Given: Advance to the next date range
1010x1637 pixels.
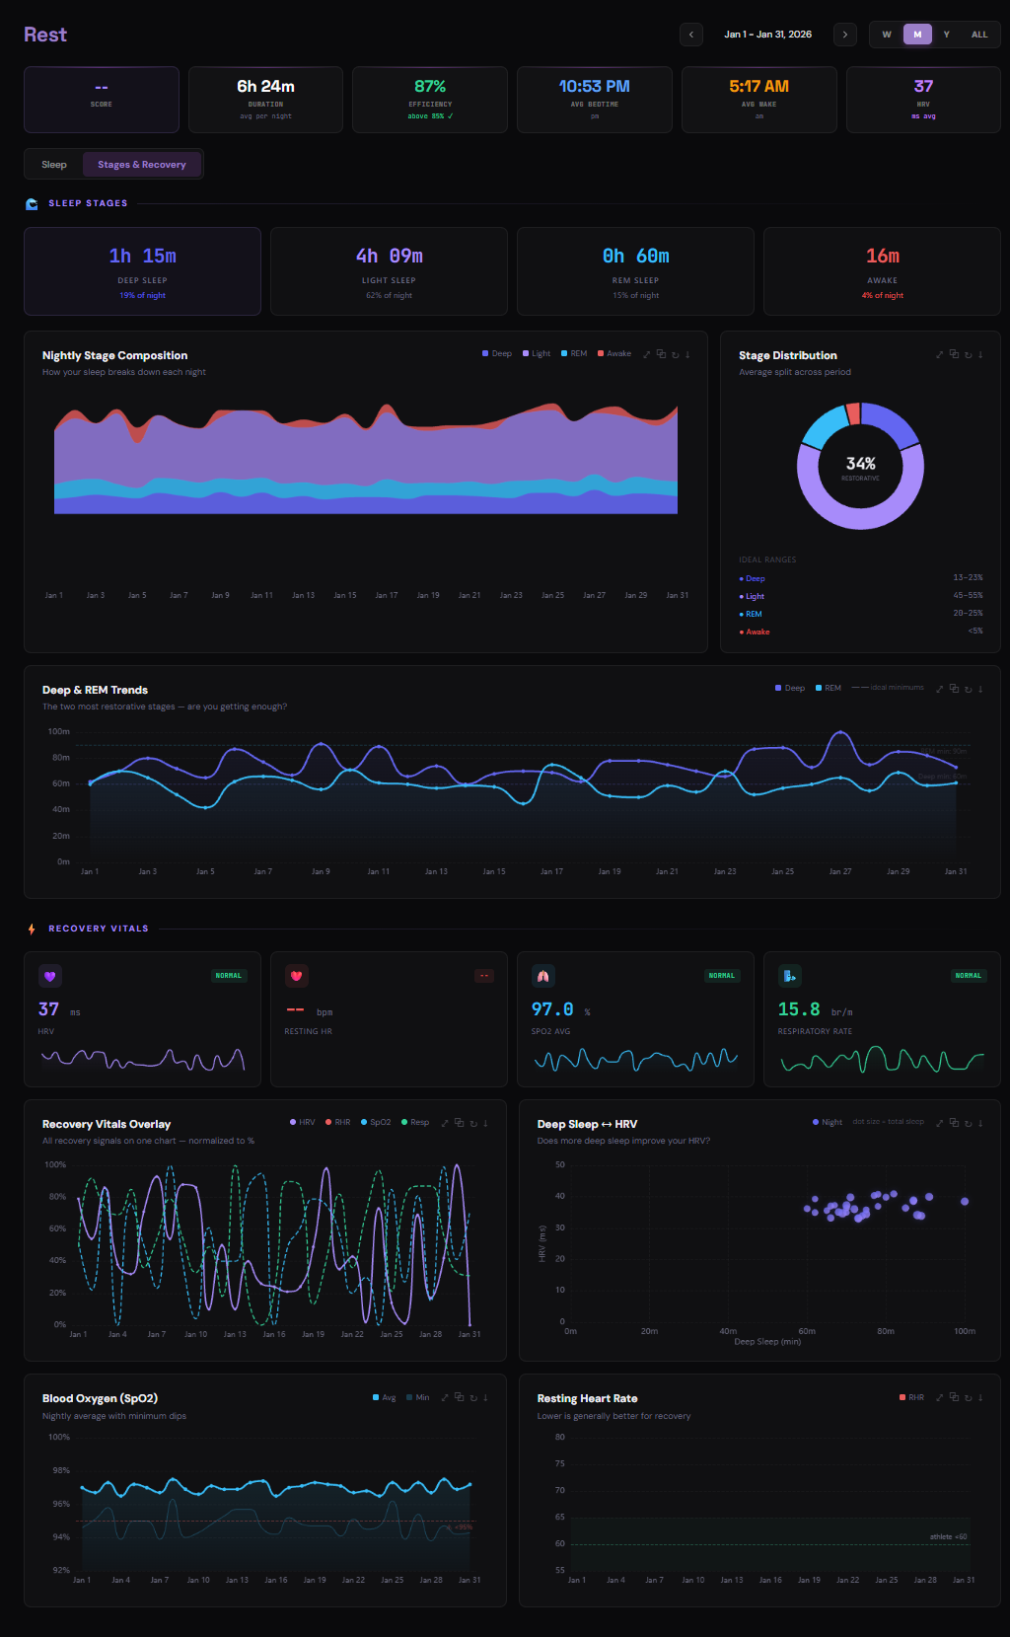Looking at the screenshot, I should pos(845,35).
